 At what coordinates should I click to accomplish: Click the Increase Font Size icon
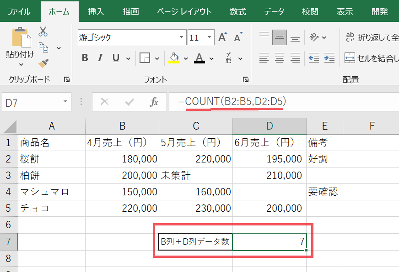[x=223, y=37]
